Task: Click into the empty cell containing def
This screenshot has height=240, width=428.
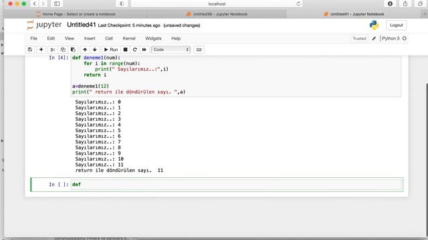Action: coord(236,185)
